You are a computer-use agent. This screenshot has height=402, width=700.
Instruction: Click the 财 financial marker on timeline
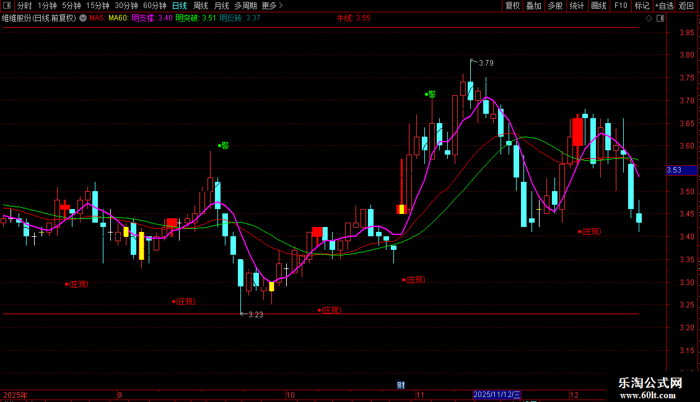[x=401, y=385]
